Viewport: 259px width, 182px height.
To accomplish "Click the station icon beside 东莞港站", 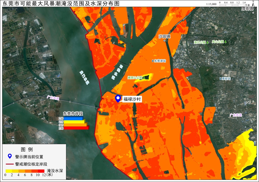I will [x=153, y=61].
